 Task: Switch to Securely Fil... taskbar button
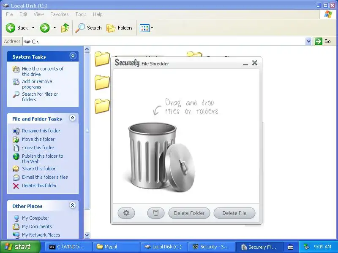(x=259, y=247)
